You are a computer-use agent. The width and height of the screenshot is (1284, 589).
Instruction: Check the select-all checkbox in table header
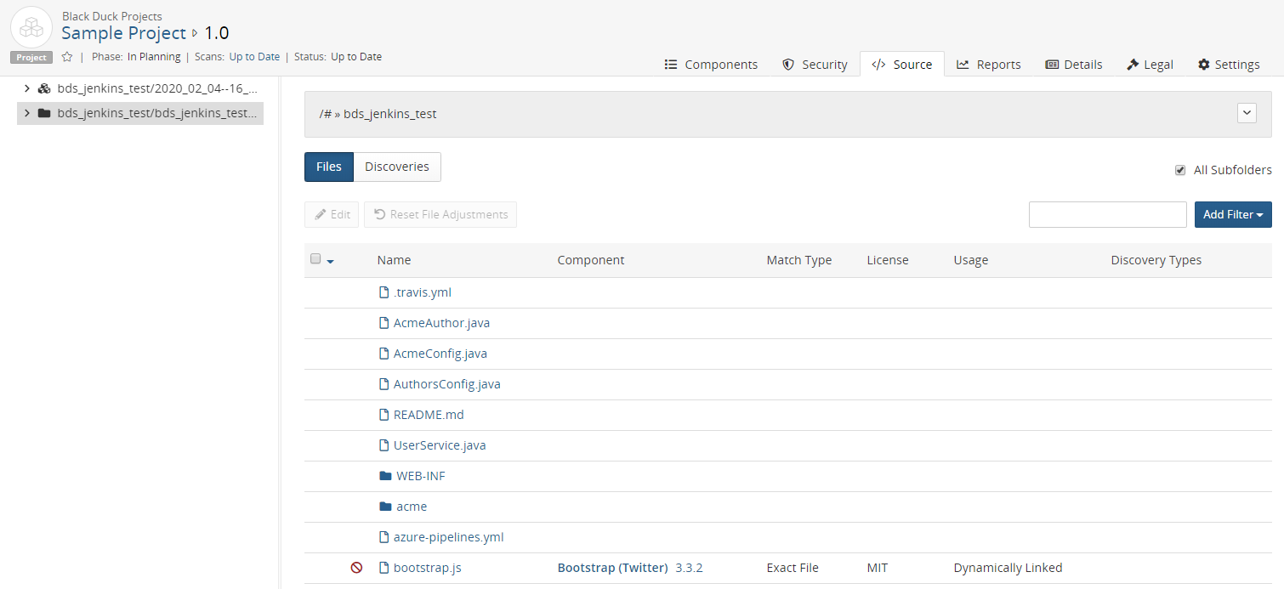315,259
